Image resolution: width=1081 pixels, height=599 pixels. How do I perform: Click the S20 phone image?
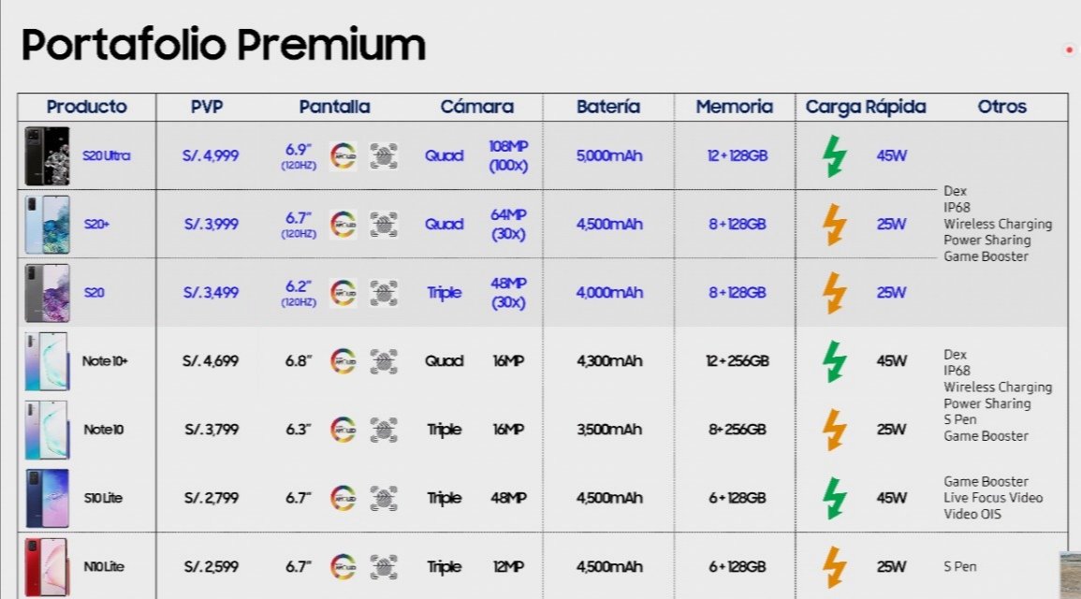click(47, 292)
